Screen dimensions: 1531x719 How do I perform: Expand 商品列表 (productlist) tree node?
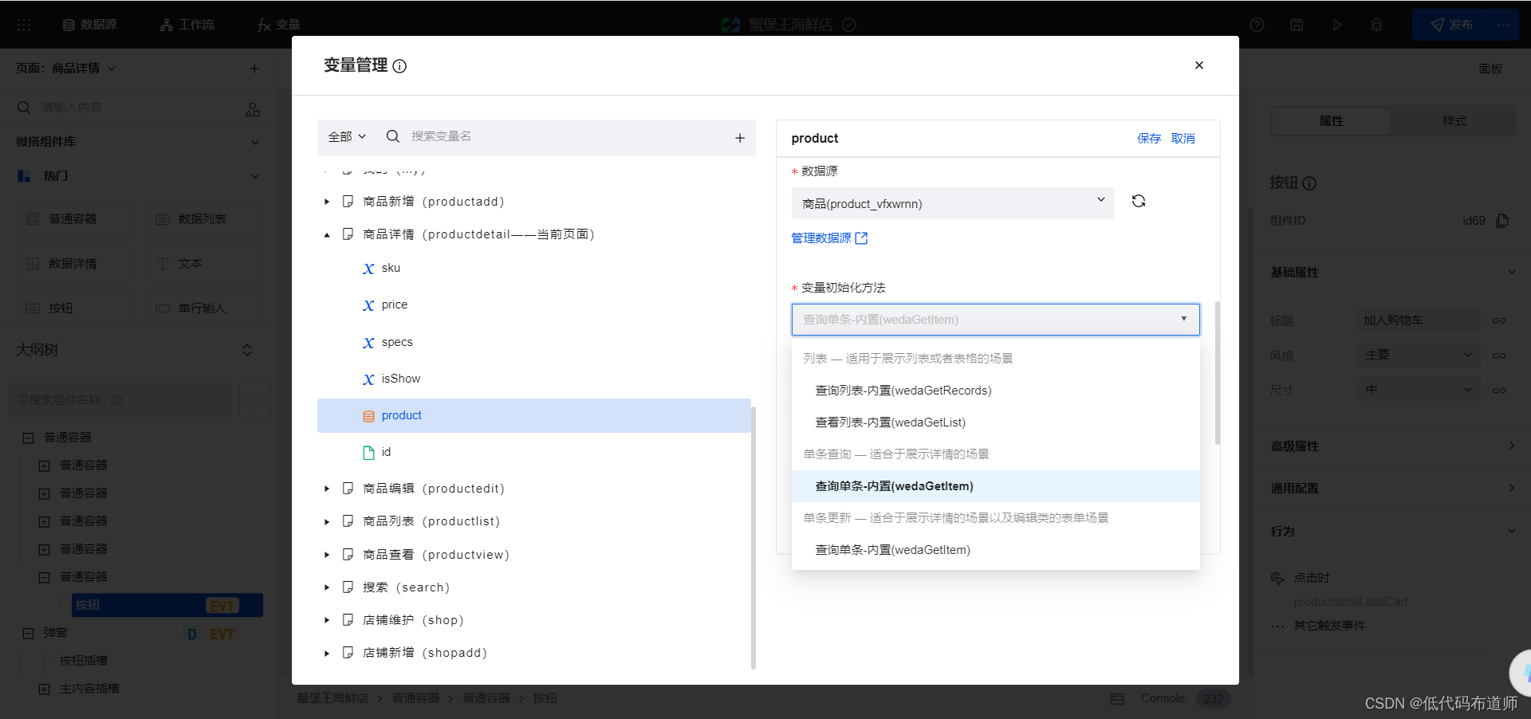click(327, 521)
